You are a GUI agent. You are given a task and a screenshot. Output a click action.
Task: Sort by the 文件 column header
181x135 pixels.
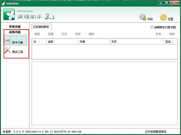click(x=136, y=42)
